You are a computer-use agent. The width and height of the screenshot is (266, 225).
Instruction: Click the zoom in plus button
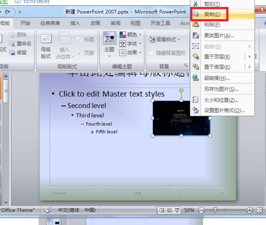[250, 210]
